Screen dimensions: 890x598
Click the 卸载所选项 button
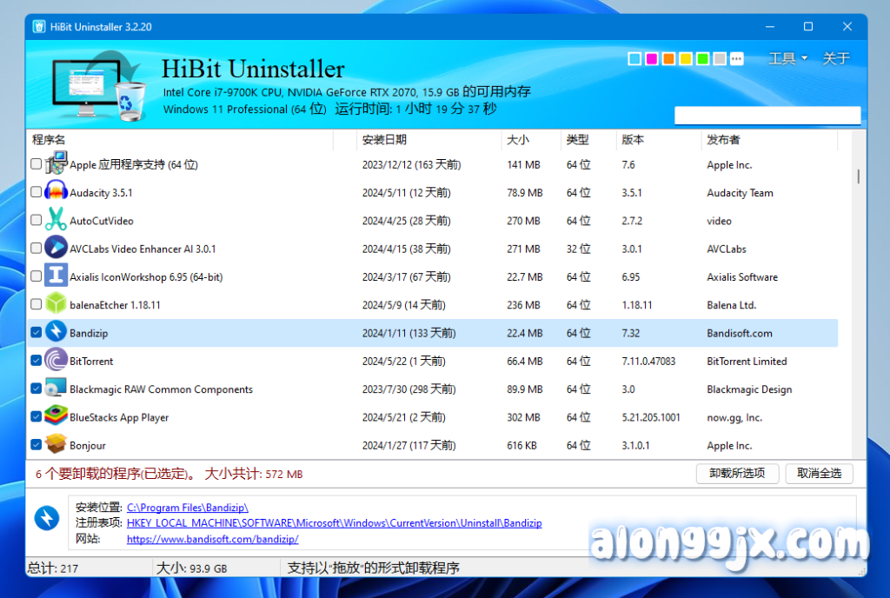[737, 473]
